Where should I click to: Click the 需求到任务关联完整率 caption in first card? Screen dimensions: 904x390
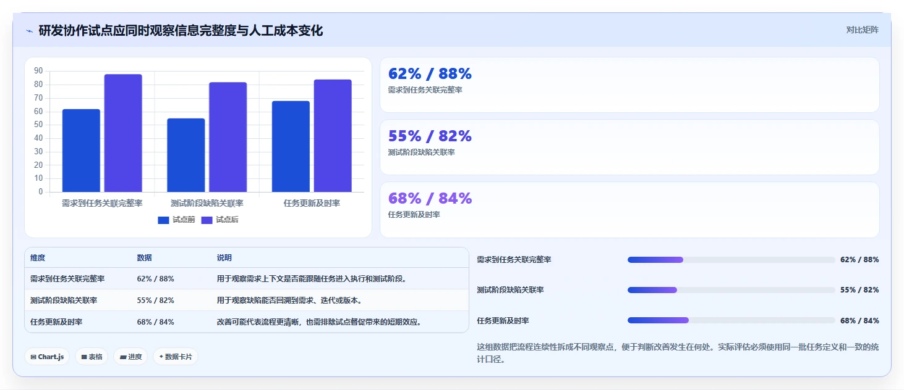point(425,90)
